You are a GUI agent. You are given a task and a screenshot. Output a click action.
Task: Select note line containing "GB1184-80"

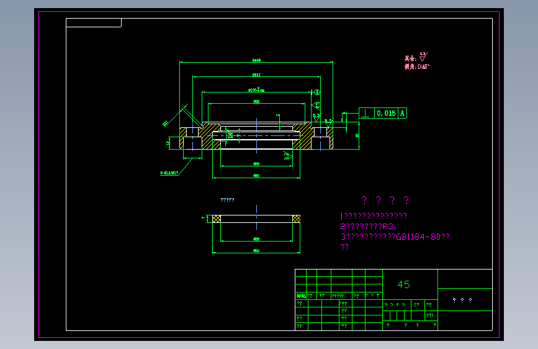395,237
